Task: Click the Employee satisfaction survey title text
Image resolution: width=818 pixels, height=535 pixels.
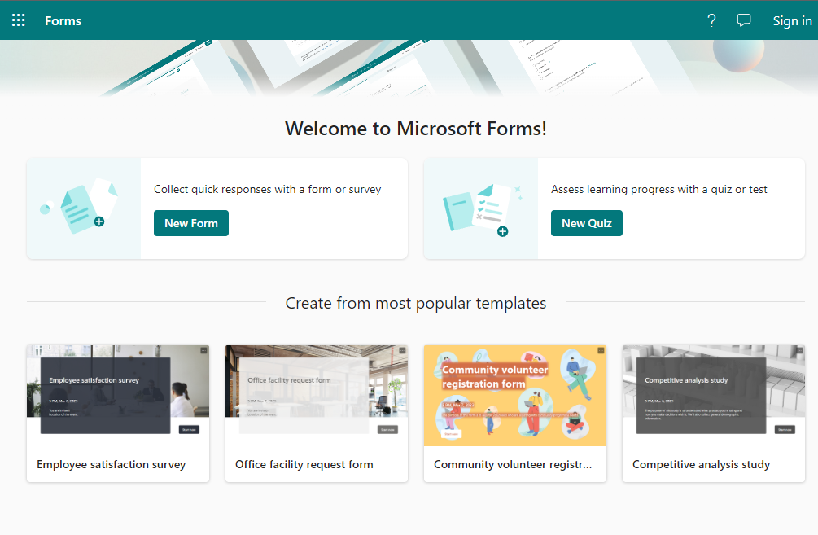Action: (x=111, y=464)
